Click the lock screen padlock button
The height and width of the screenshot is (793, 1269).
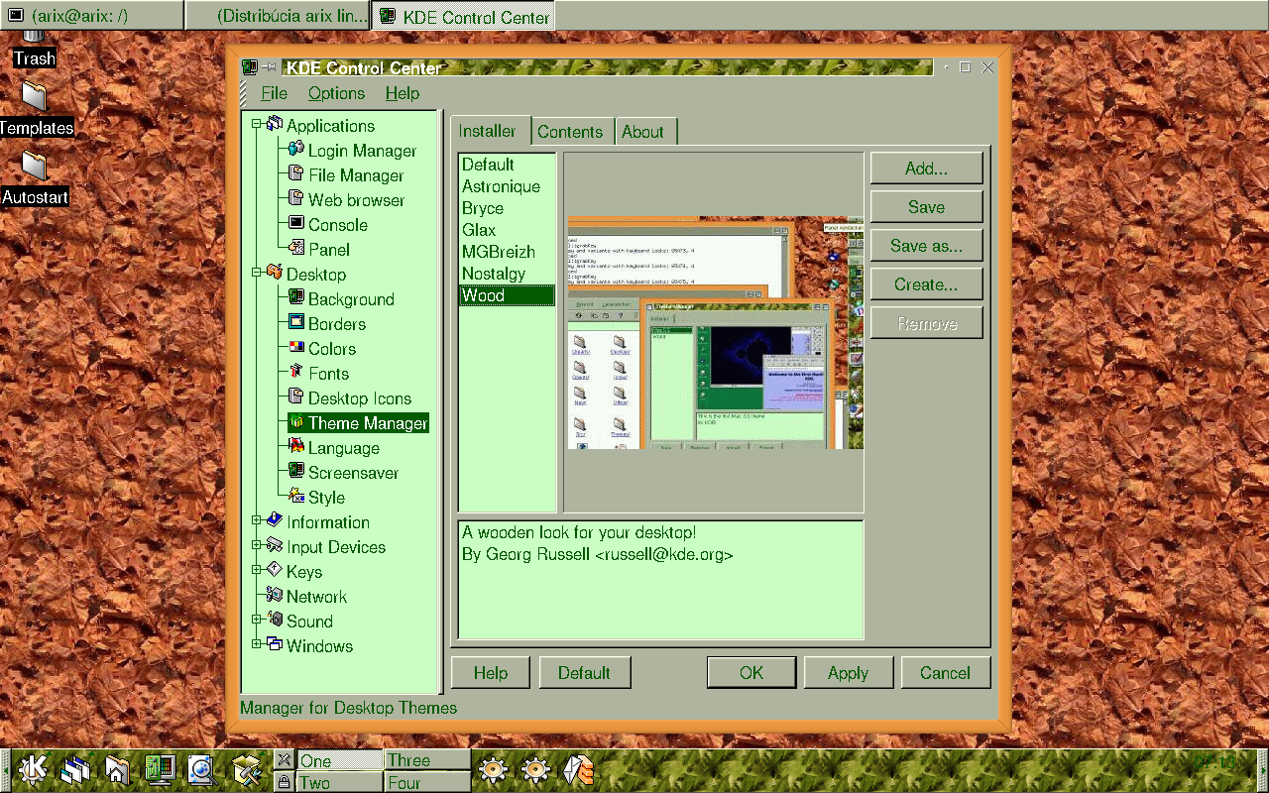pos(285,782)
